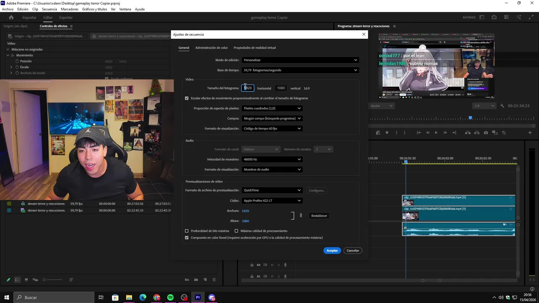Mark Out point in Program monitor
539x303 pixels.
pos(405,133)
